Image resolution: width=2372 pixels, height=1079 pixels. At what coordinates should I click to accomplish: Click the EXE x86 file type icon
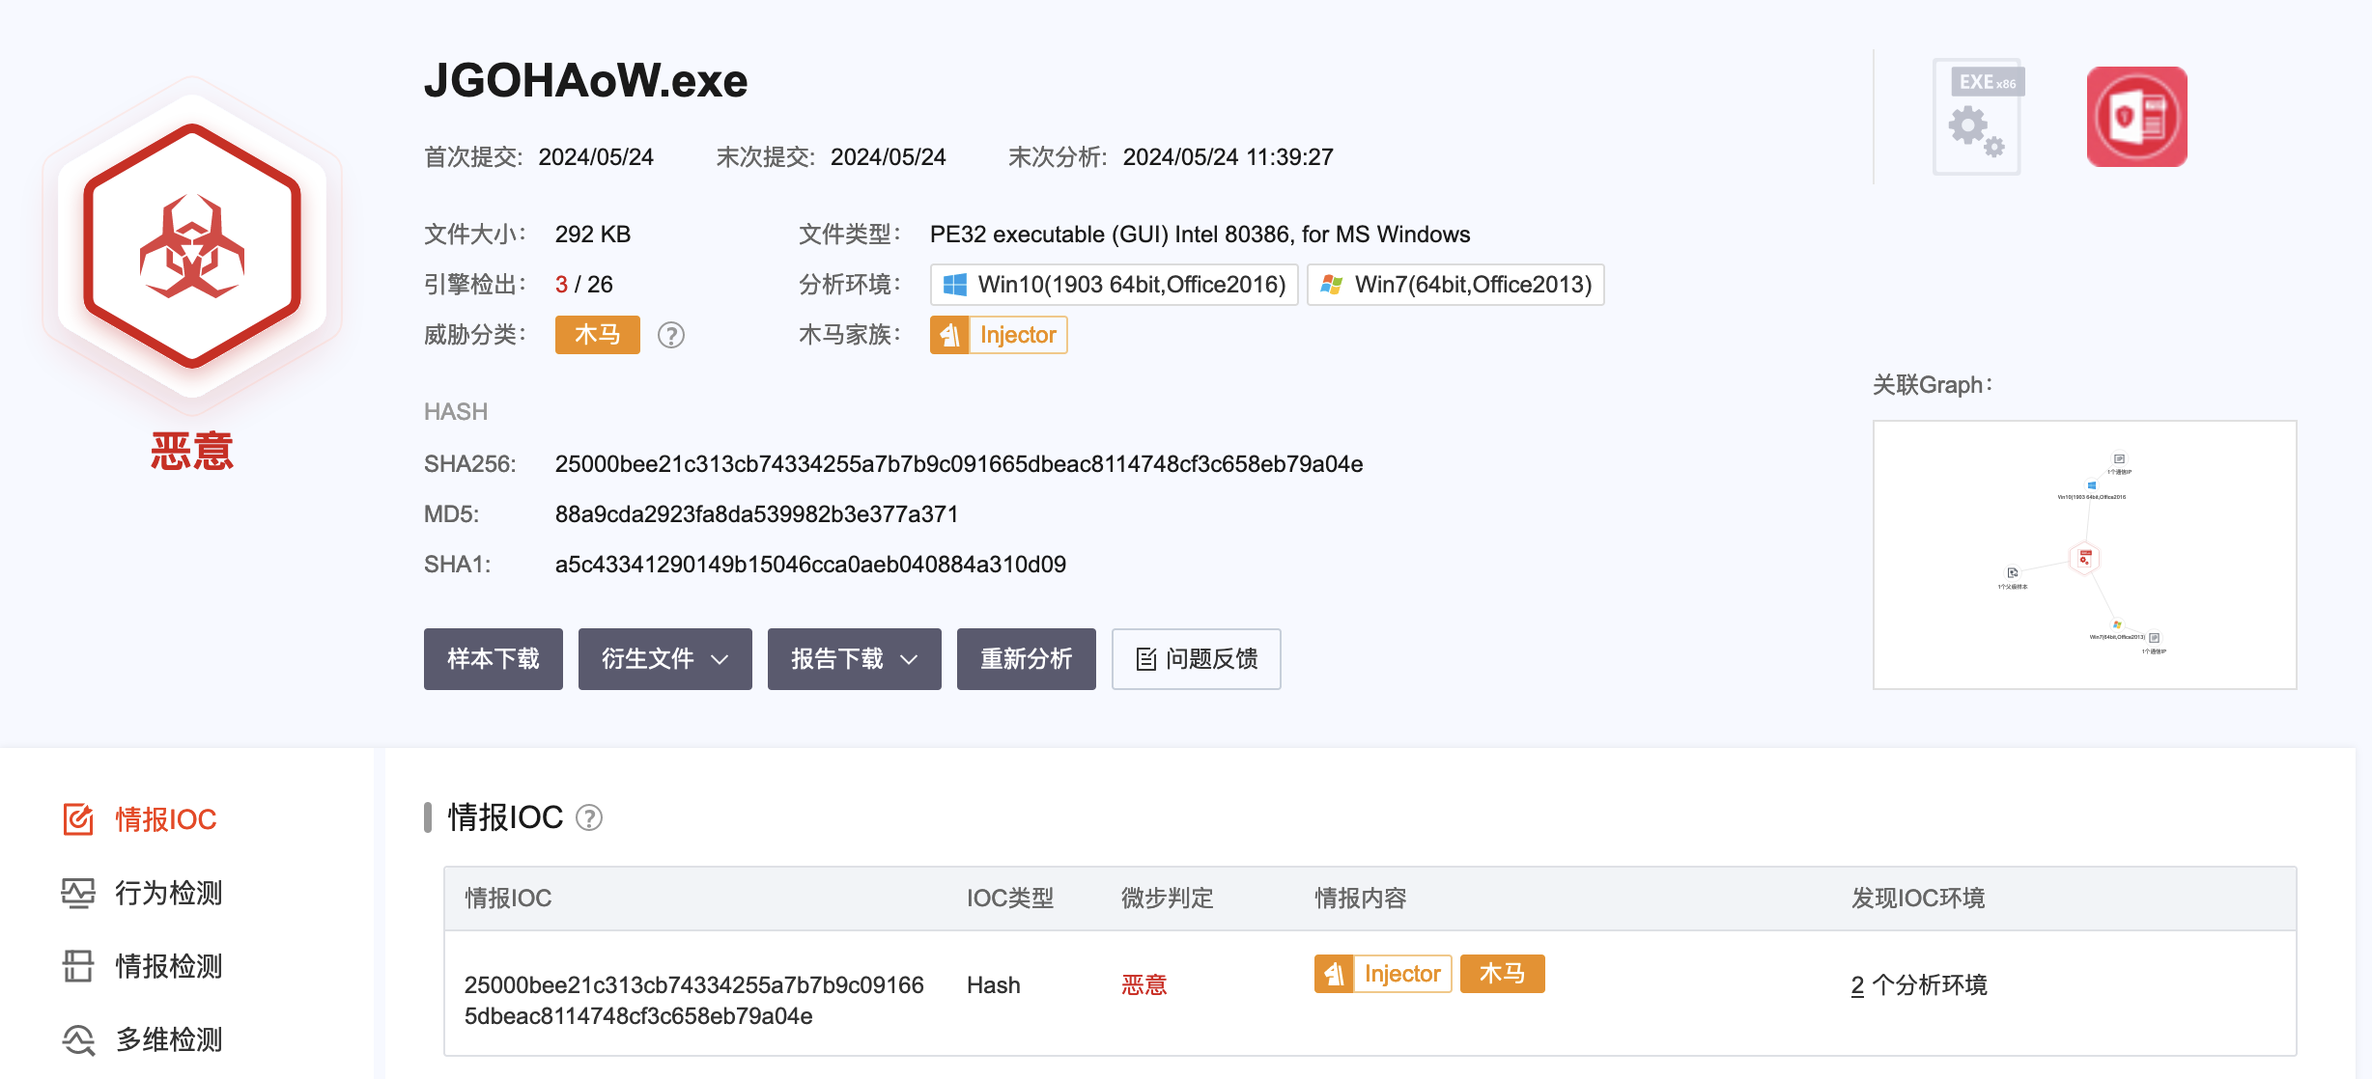(x=1978, y=117)
